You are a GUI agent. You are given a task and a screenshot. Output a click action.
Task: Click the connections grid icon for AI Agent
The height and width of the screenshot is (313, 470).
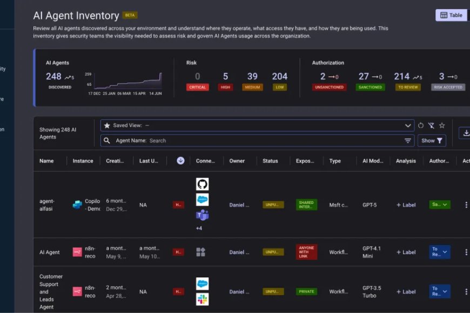pyautogui.click(x=201, y=252)
